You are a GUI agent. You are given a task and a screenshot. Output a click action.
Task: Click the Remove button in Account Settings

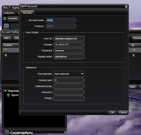[136, 38]
